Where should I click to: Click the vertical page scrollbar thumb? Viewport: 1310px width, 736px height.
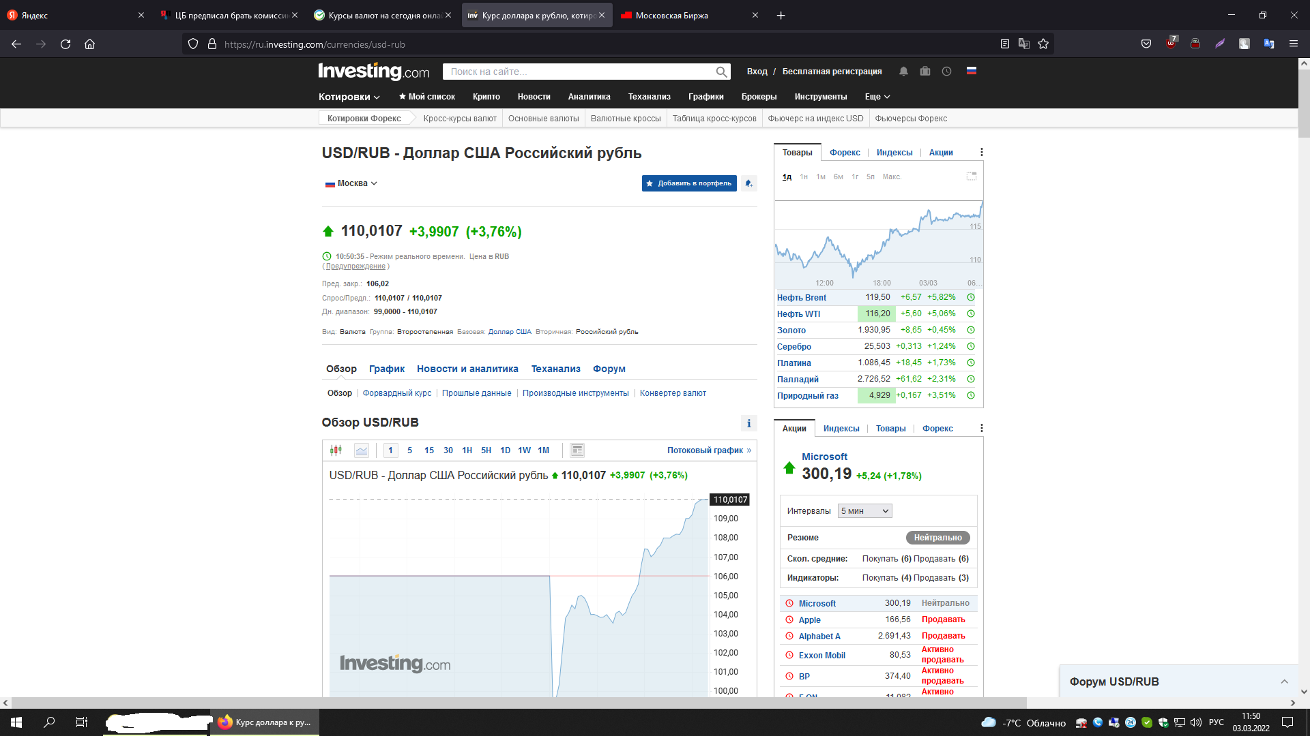(1304, 102)
